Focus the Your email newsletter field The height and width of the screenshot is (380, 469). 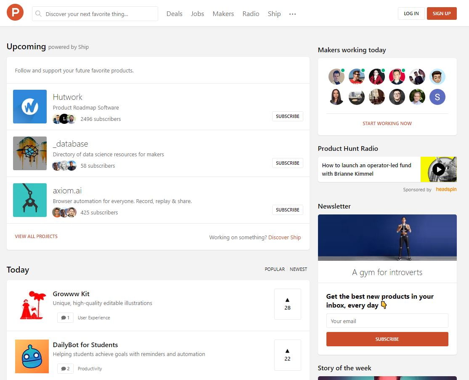tap(387, 321)
